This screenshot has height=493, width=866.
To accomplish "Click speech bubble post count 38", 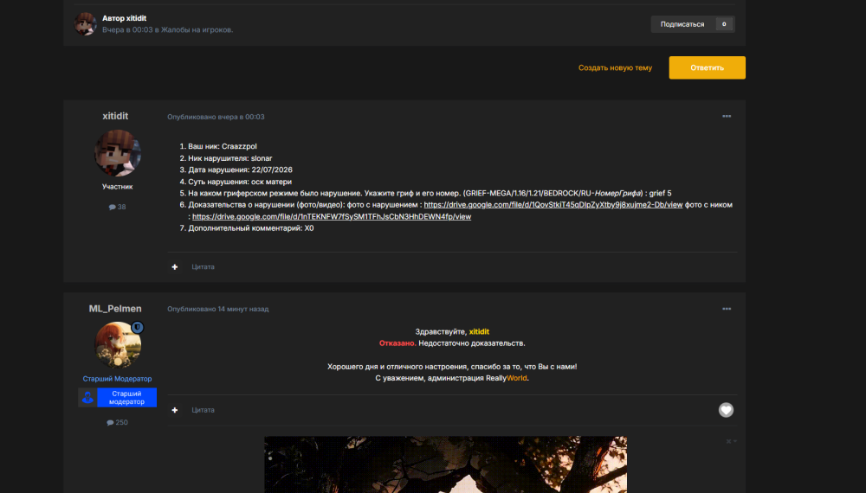I will click(x=117, y=207).
